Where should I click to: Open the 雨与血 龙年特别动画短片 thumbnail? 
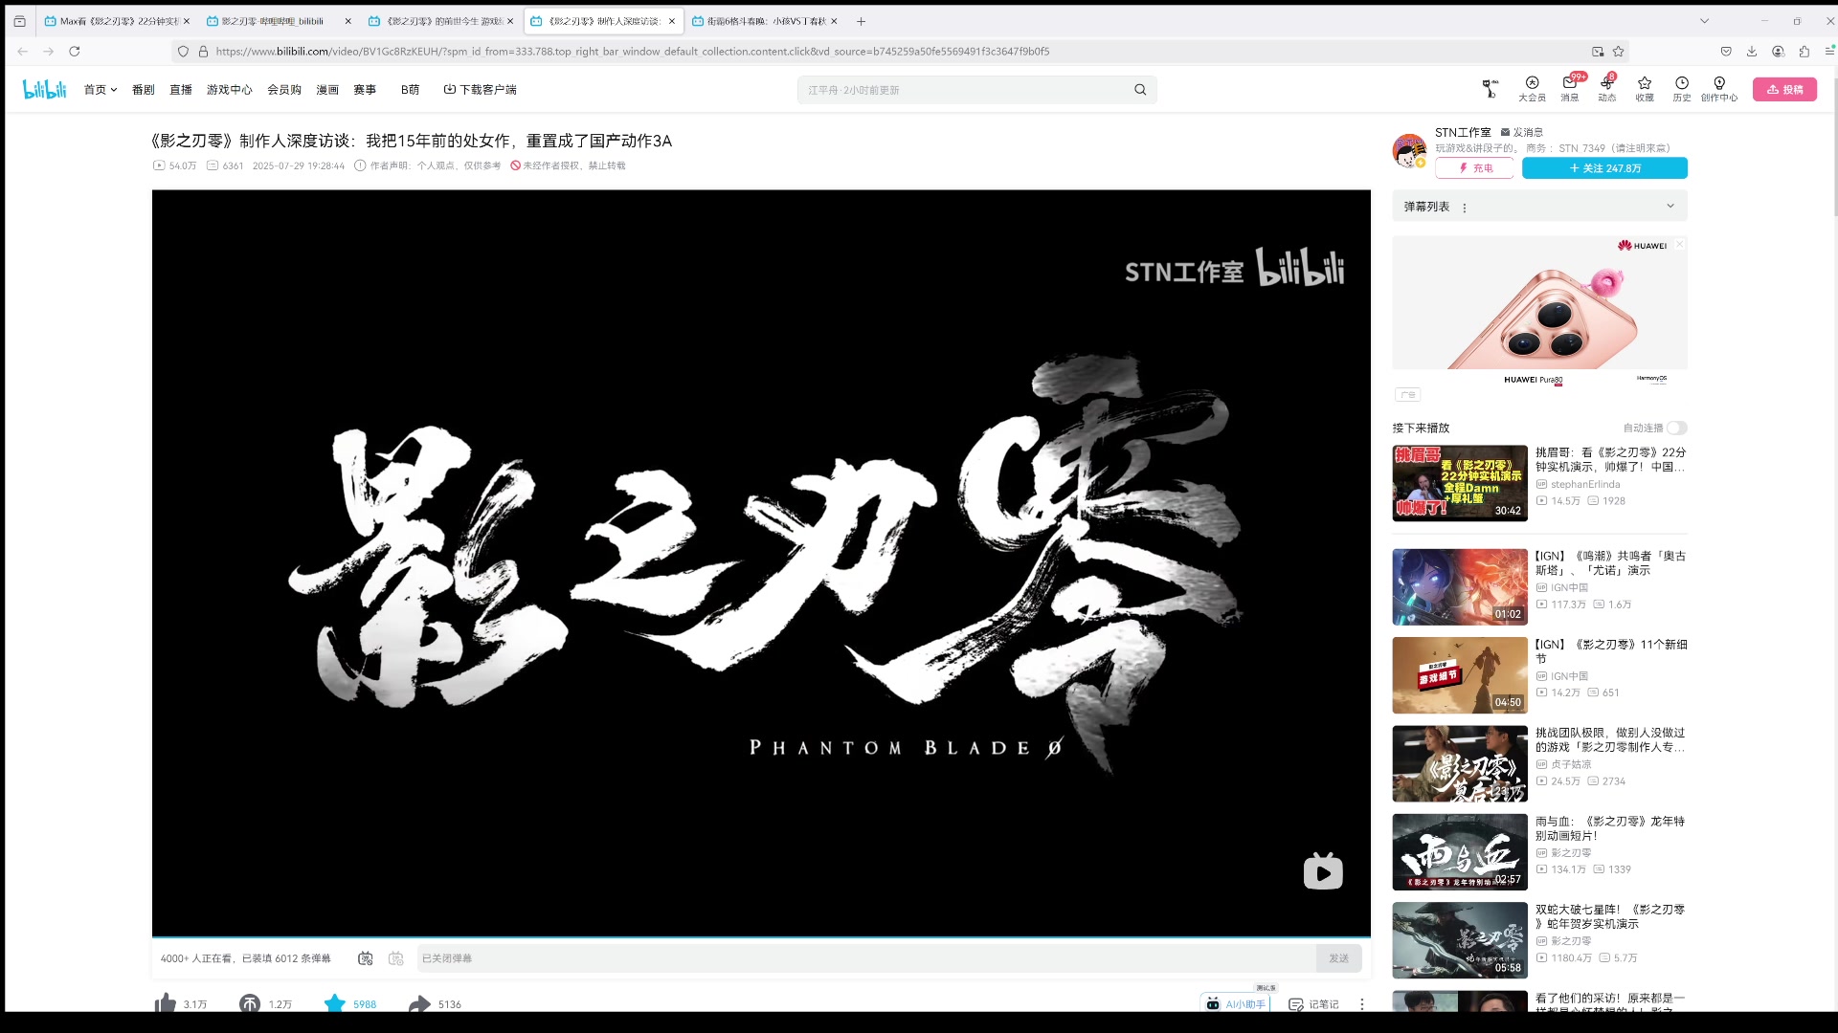point(1460,852)
